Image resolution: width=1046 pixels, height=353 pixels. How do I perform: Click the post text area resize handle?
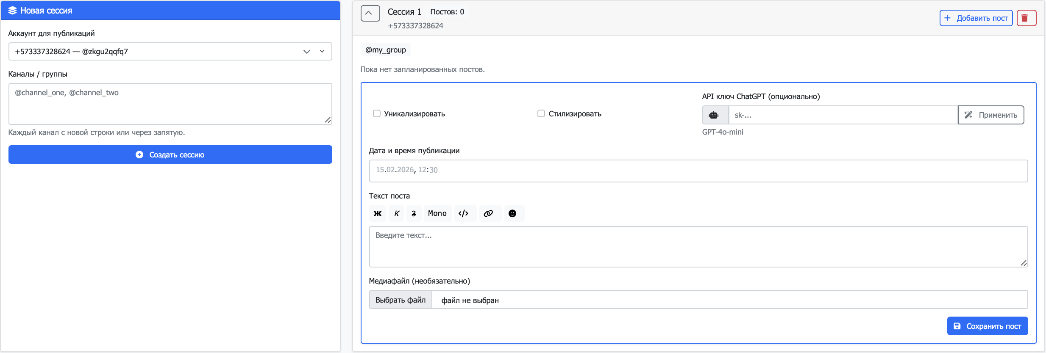click(x=1024, y=263)
